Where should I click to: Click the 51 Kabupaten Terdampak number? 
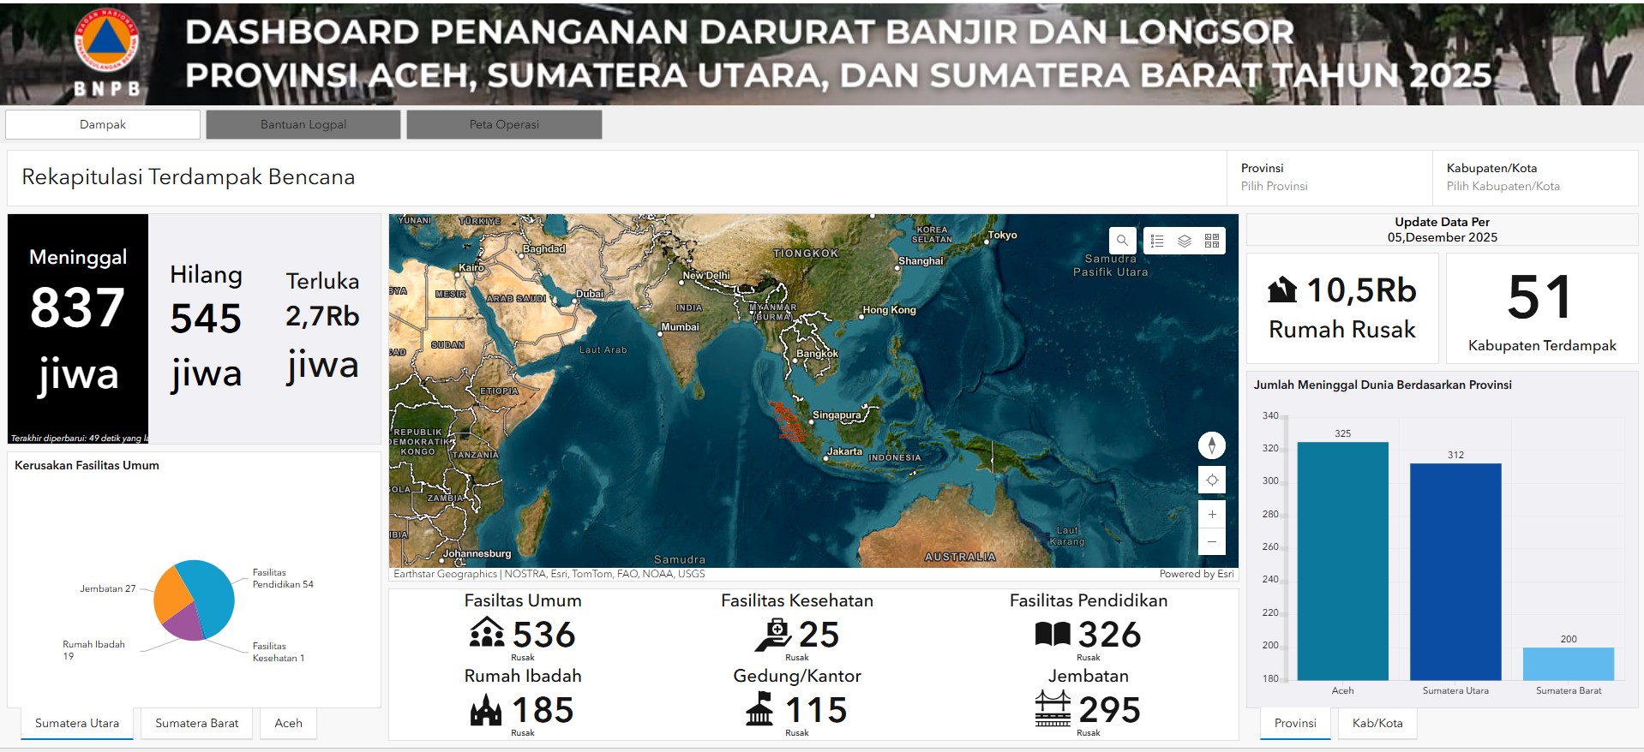coord(1540,297)
